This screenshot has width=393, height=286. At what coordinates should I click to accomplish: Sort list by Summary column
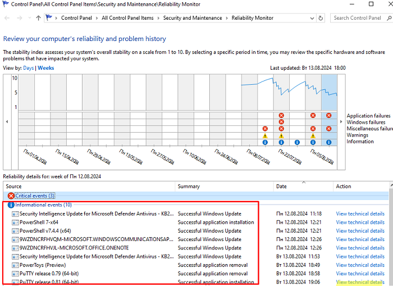(225, 187)
